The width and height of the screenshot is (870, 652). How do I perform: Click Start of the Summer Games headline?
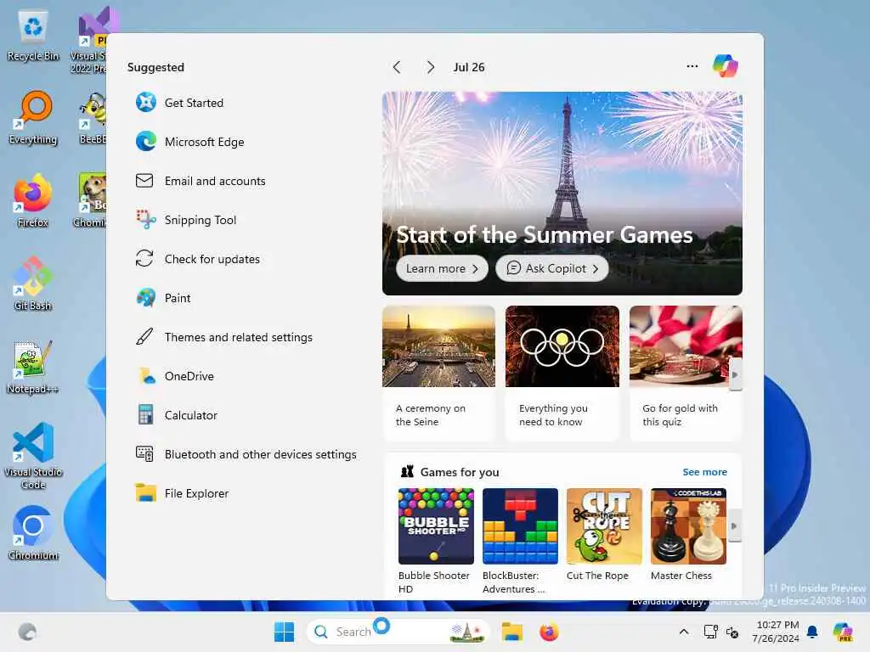(x=545, y=234)
